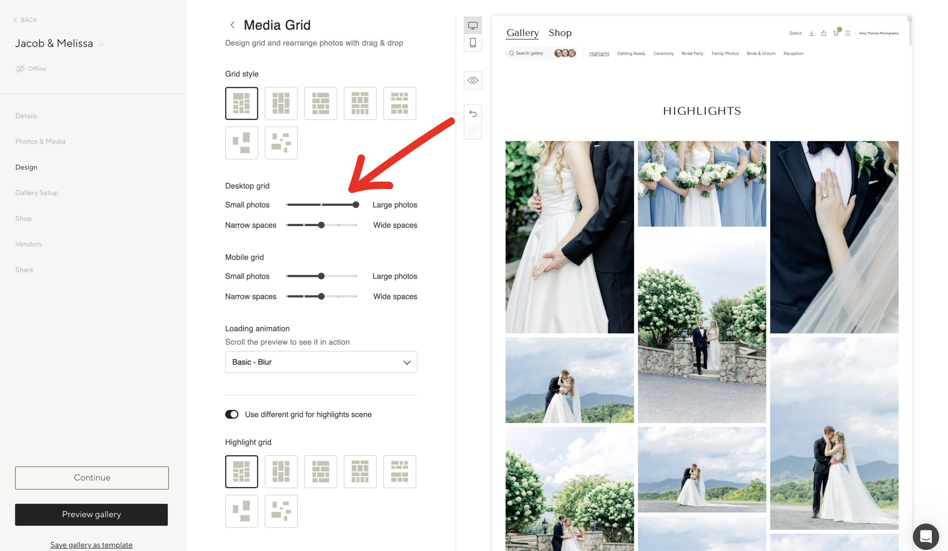Select the Family Photos scene tab
The height and width of the screenshot is (551, 948).
point(725,53)
